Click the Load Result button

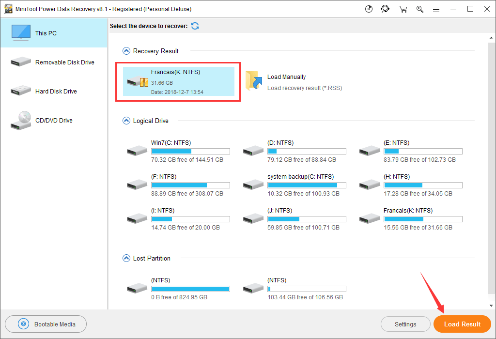[462, 324]
